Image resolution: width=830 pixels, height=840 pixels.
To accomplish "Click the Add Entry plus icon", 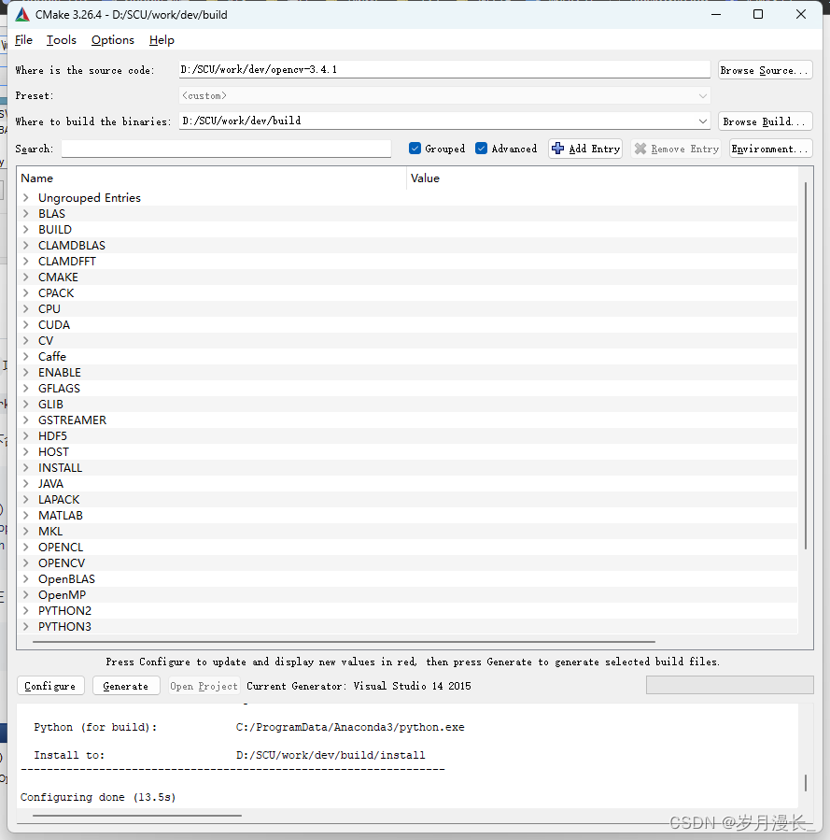I will [560, 148].
